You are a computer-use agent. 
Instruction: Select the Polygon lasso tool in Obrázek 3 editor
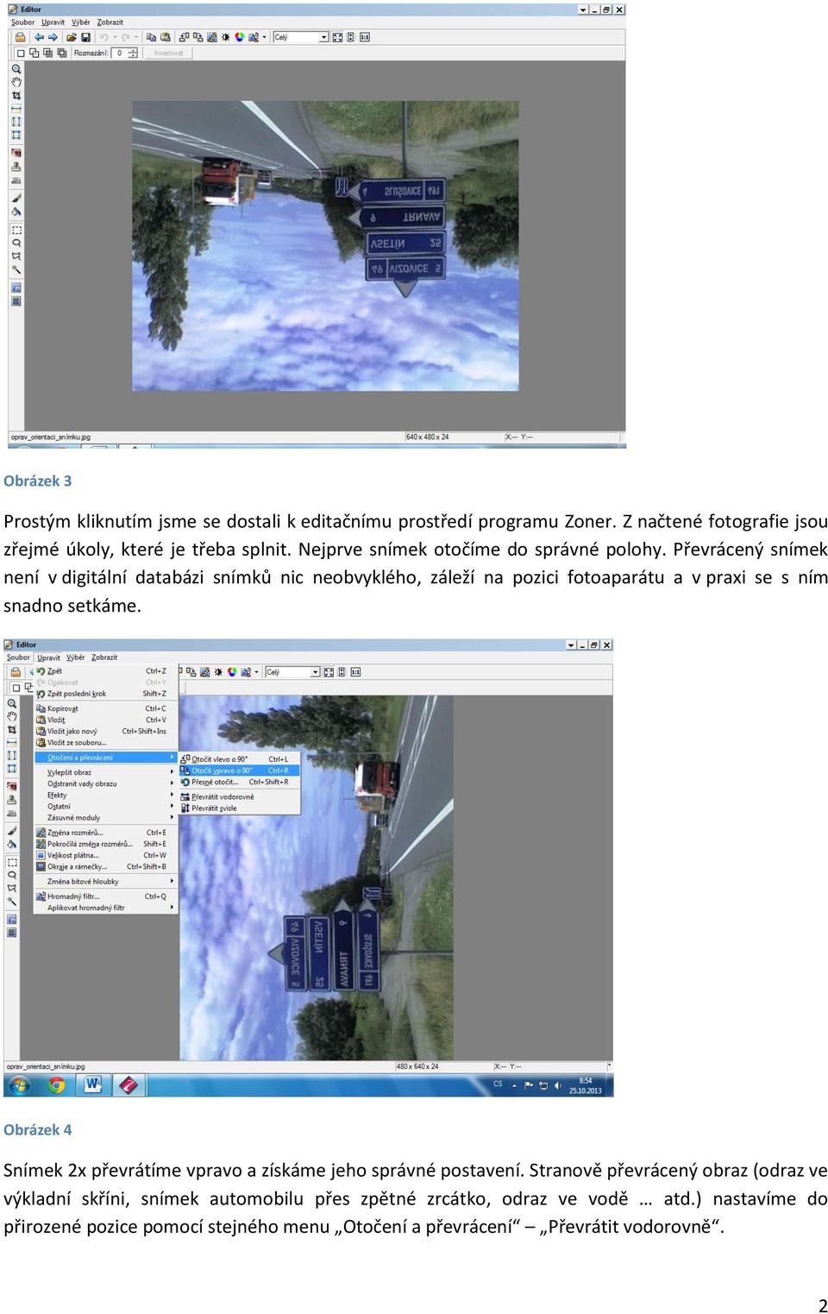(x=16, y=256)
